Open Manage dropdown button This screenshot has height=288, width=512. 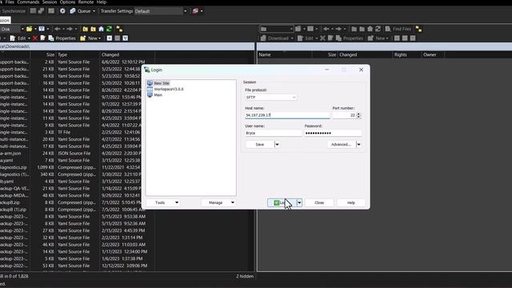[x=218, y=202]
